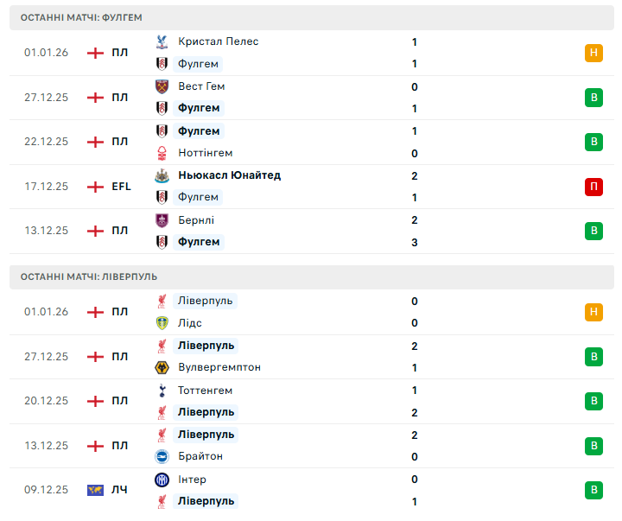Open the Ньюкасл Юнайтед team link
Image resolution: width=622 pixels, height=521 pixels.
click(229, 175)
